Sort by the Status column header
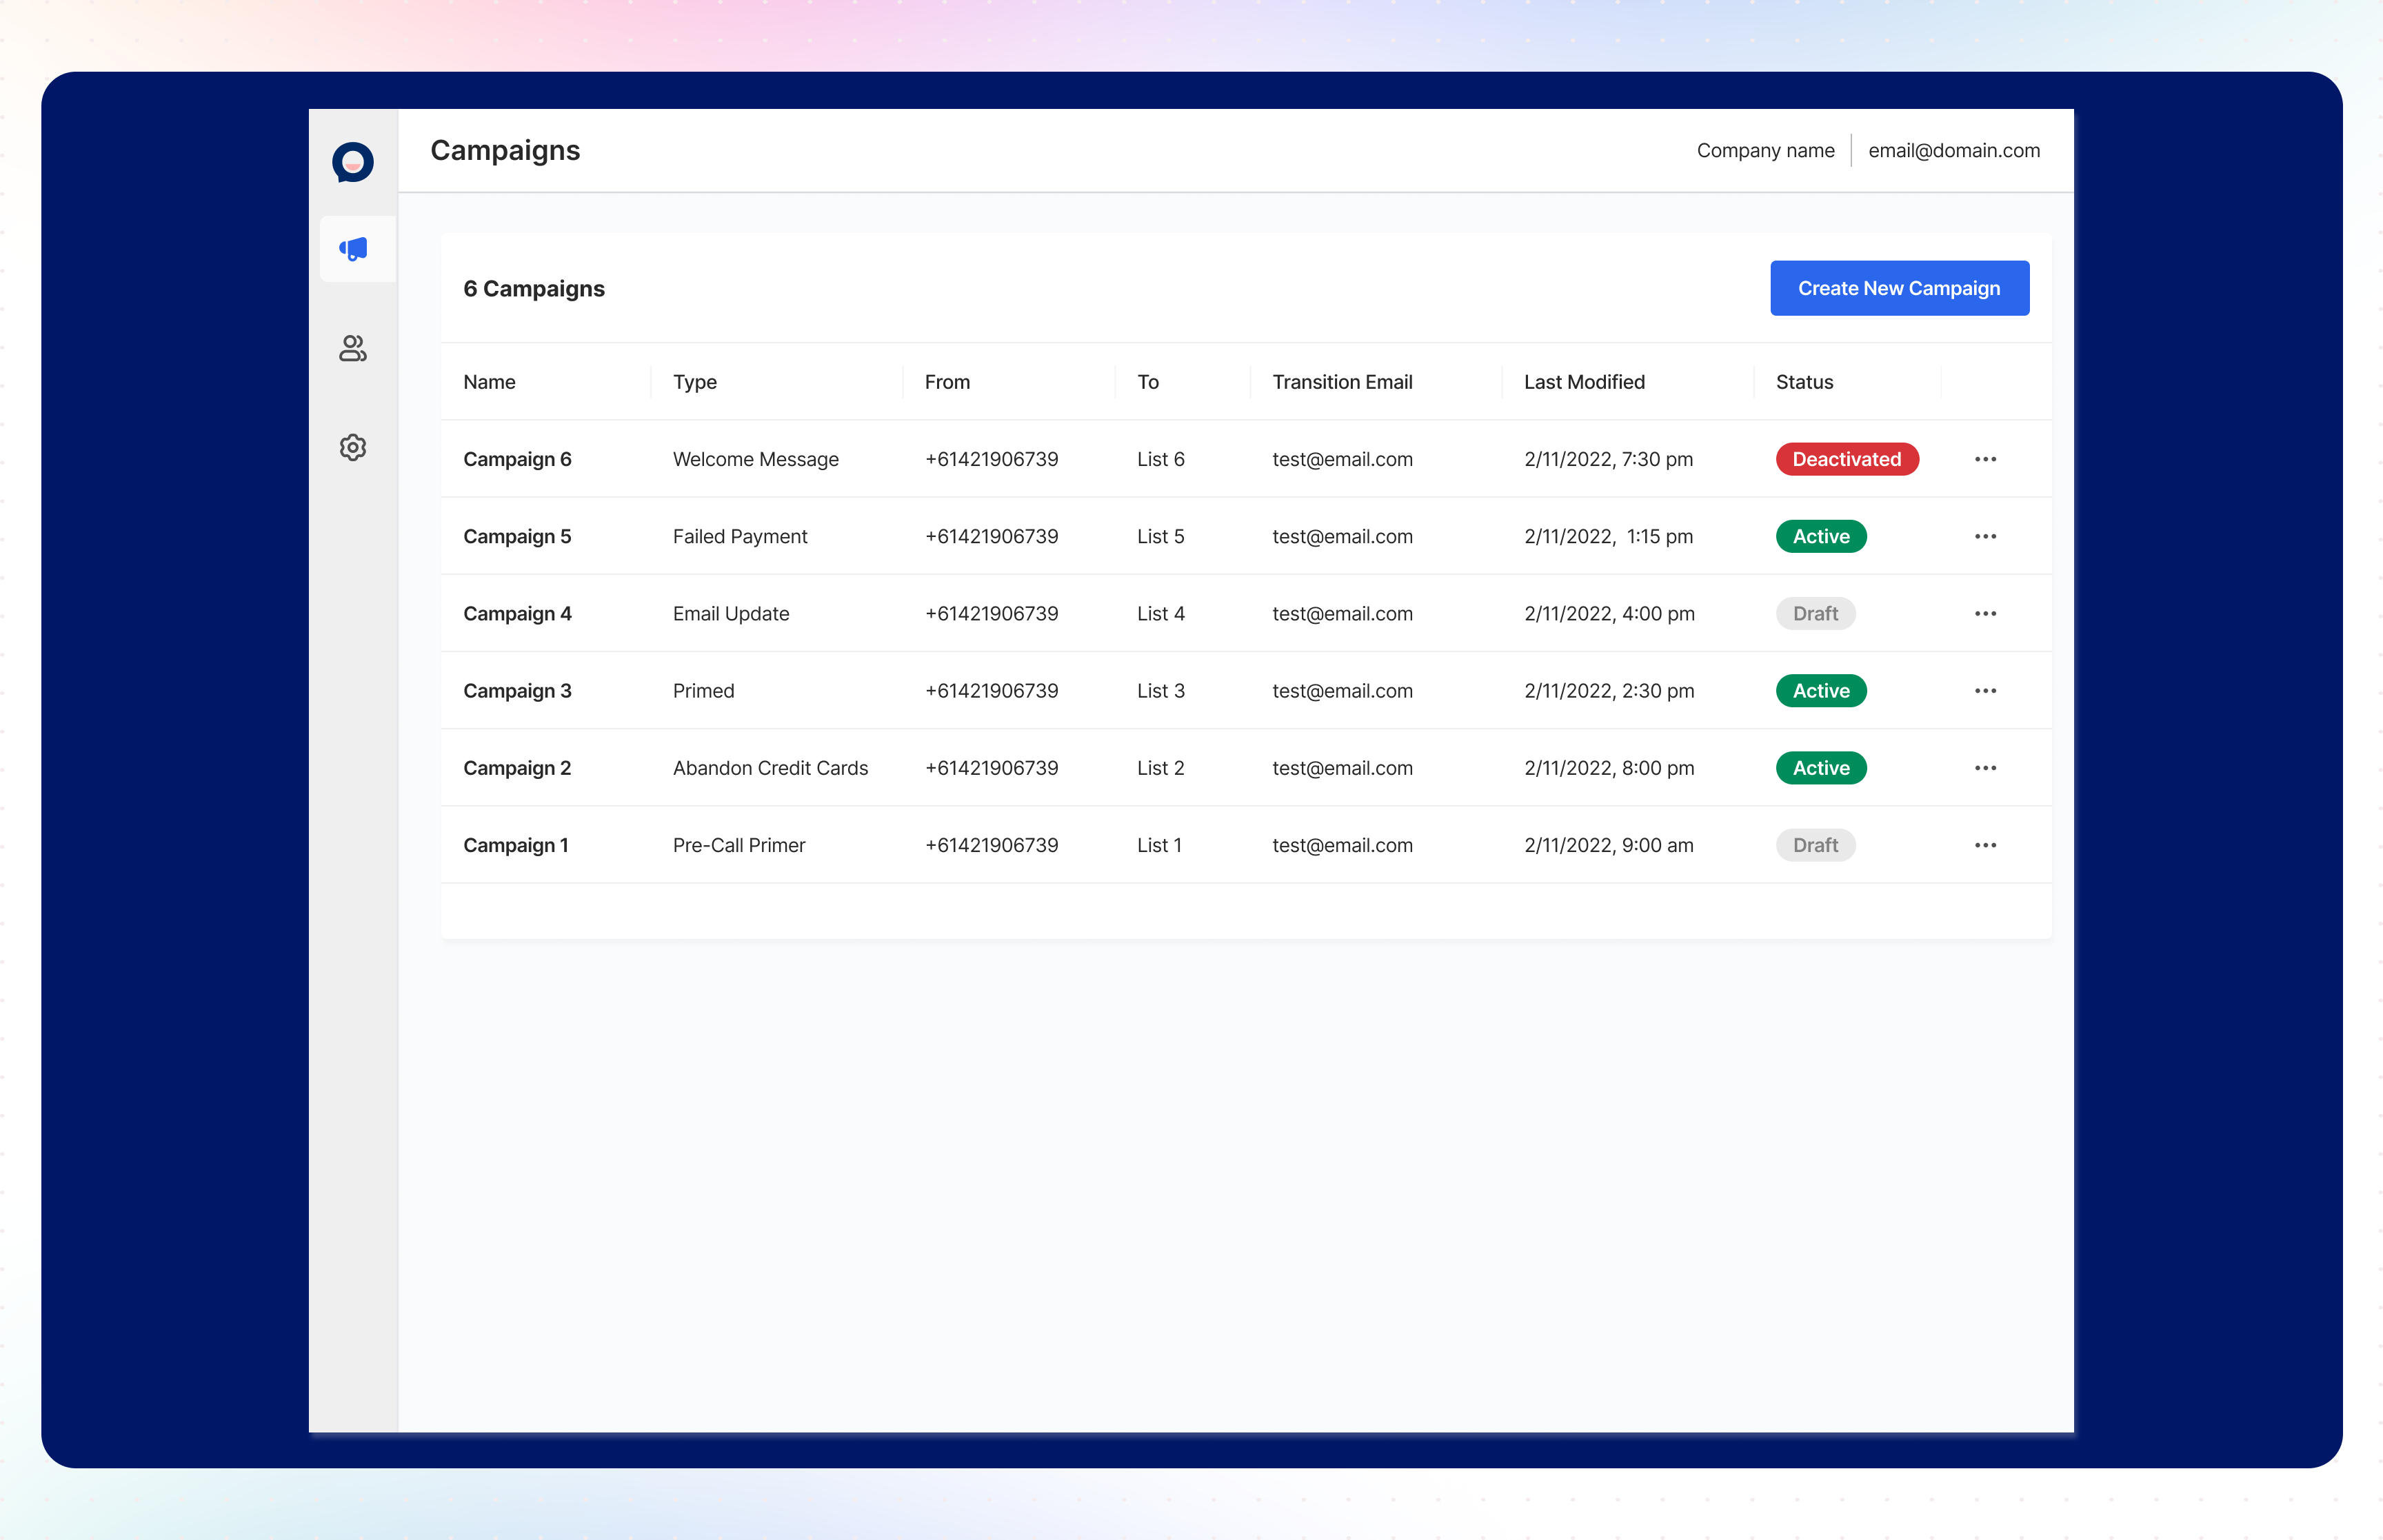2383x1540 pixels. (x=1804, y=382)
